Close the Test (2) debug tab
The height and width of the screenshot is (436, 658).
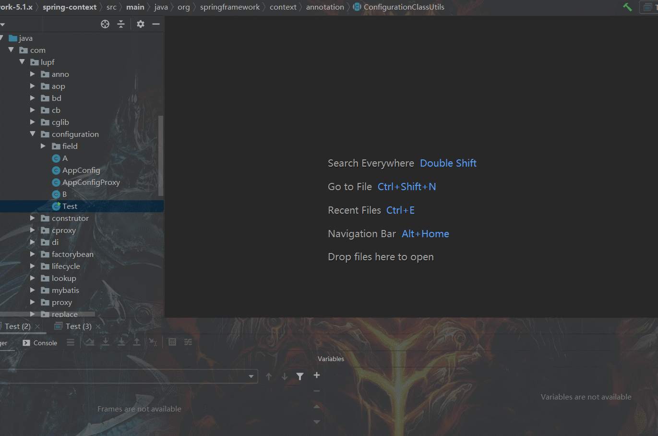pyautogui.click(x=37, y=327)
